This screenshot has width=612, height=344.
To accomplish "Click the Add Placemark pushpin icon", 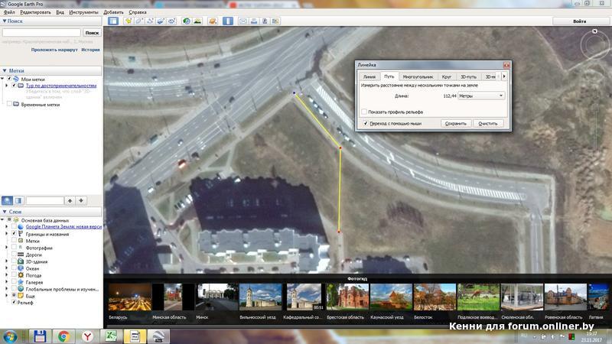I will [128, 21].
